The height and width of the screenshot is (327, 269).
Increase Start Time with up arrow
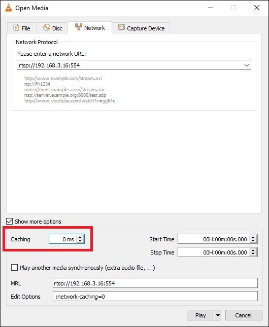pos(253,237)
